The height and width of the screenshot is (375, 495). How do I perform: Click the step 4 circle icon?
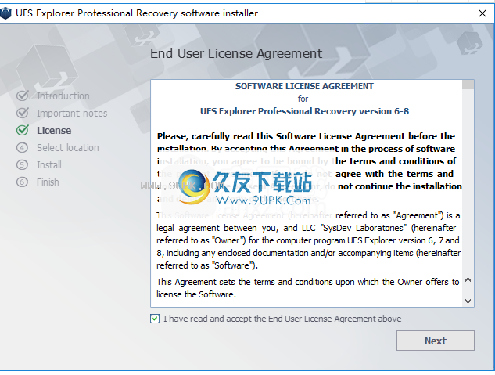pos(22,147)
